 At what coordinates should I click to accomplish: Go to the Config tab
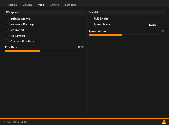pos(54,5)
